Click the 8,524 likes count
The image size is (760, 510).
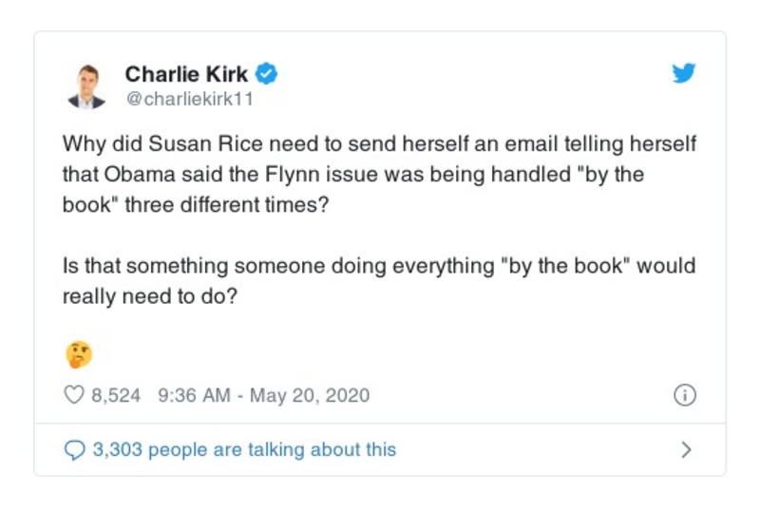coord(116,395)
